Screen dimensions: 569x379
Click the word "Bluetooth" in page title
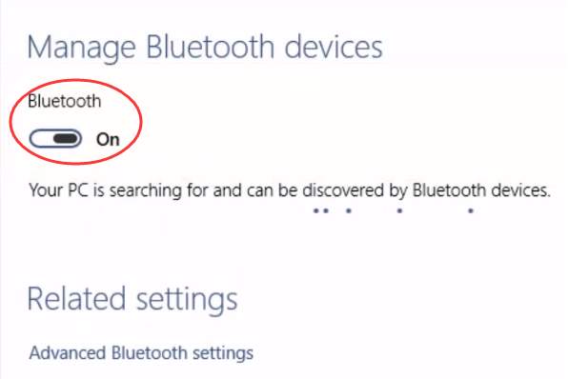point(210,47)
